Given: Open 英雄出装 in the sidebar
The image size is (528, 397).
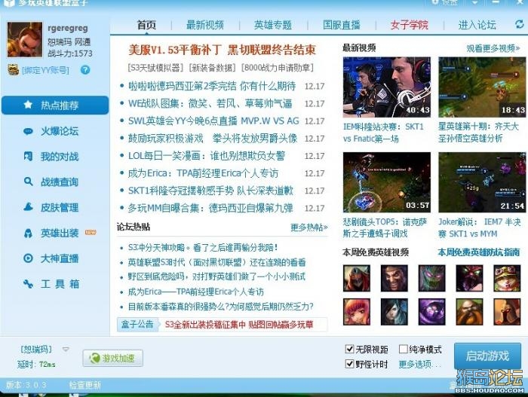Looking at the screenshot, I should [51, 234].
